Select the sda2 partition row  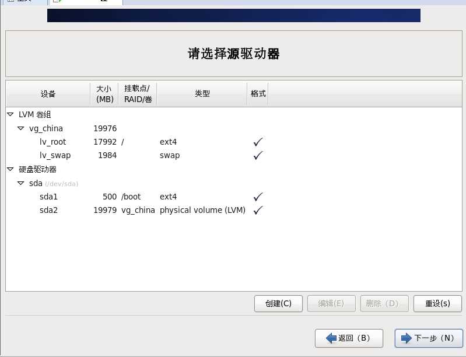coord(234,210)
